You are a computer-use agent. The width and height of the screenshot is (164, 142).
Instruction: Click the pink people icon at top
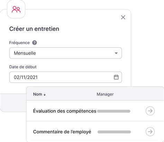(16, 9)
